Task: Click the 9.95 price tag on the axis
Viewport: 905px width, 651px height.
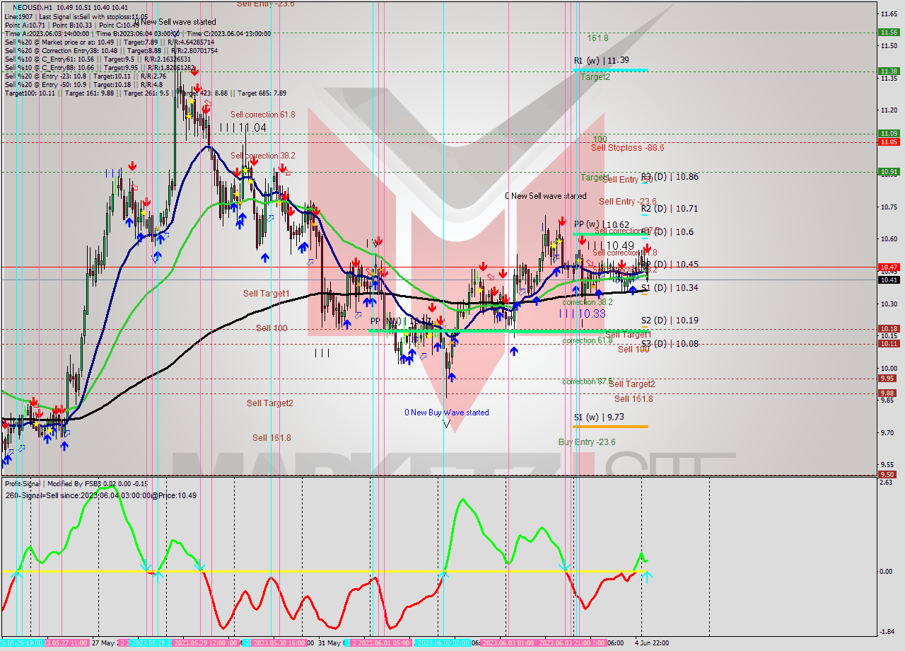Action: click(889, 378)
